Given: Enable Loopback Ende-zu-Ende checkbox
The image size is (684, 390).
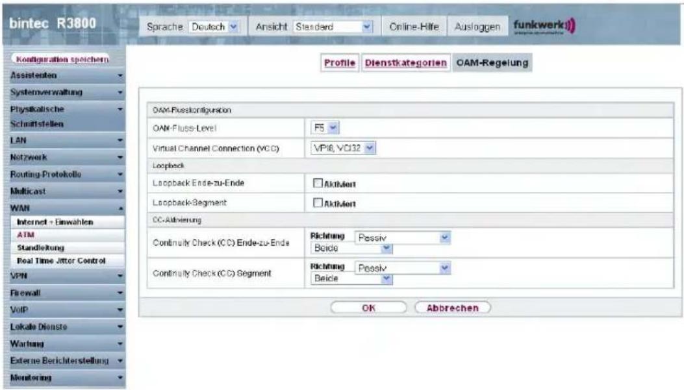Looking at the screenshot, I should pos(318,183).
